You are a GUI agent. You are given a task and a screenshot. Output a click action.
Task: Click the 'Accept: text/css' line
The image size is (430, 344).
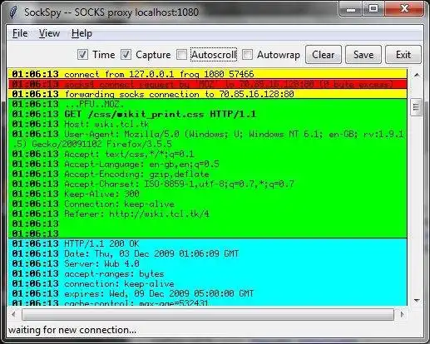coord(208,154)
